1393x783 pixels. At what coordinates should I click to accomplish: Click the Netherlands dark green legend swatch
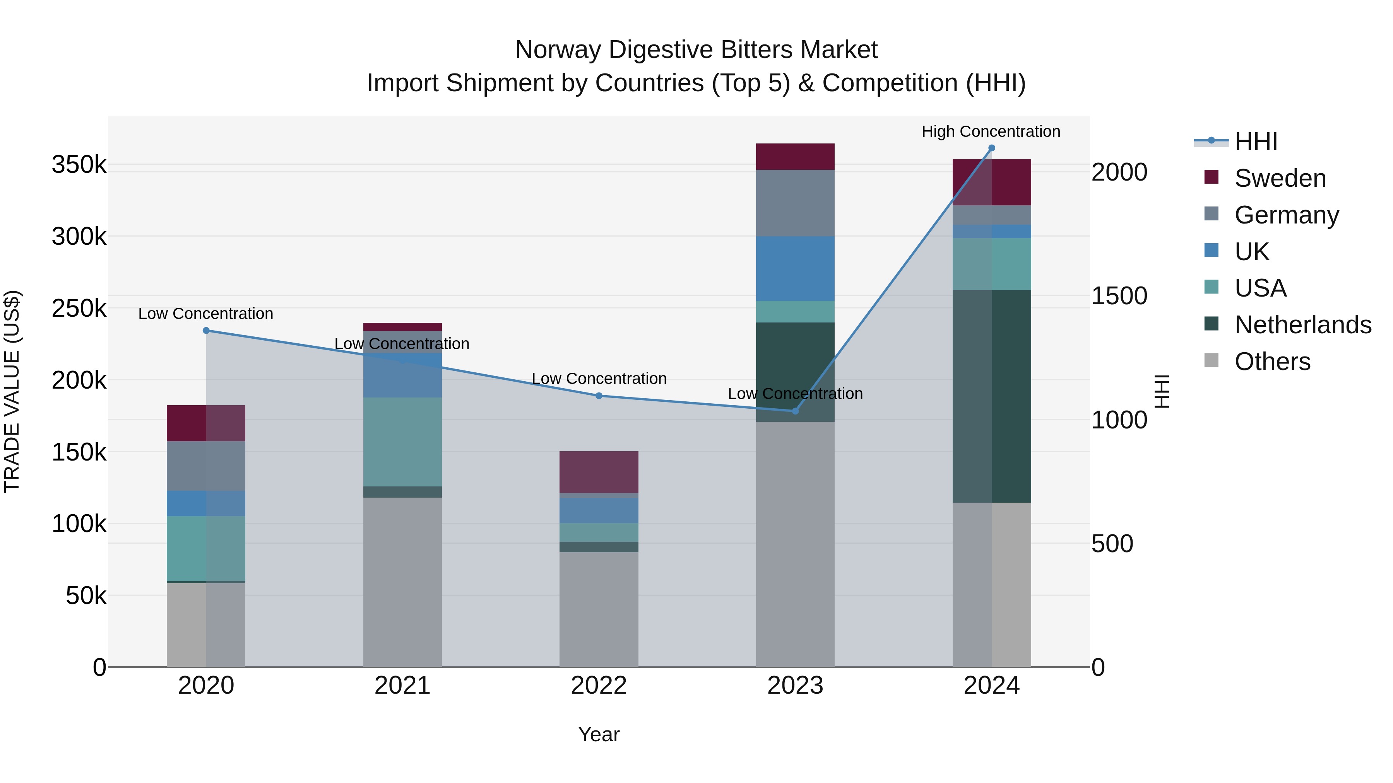point(1211,324)
